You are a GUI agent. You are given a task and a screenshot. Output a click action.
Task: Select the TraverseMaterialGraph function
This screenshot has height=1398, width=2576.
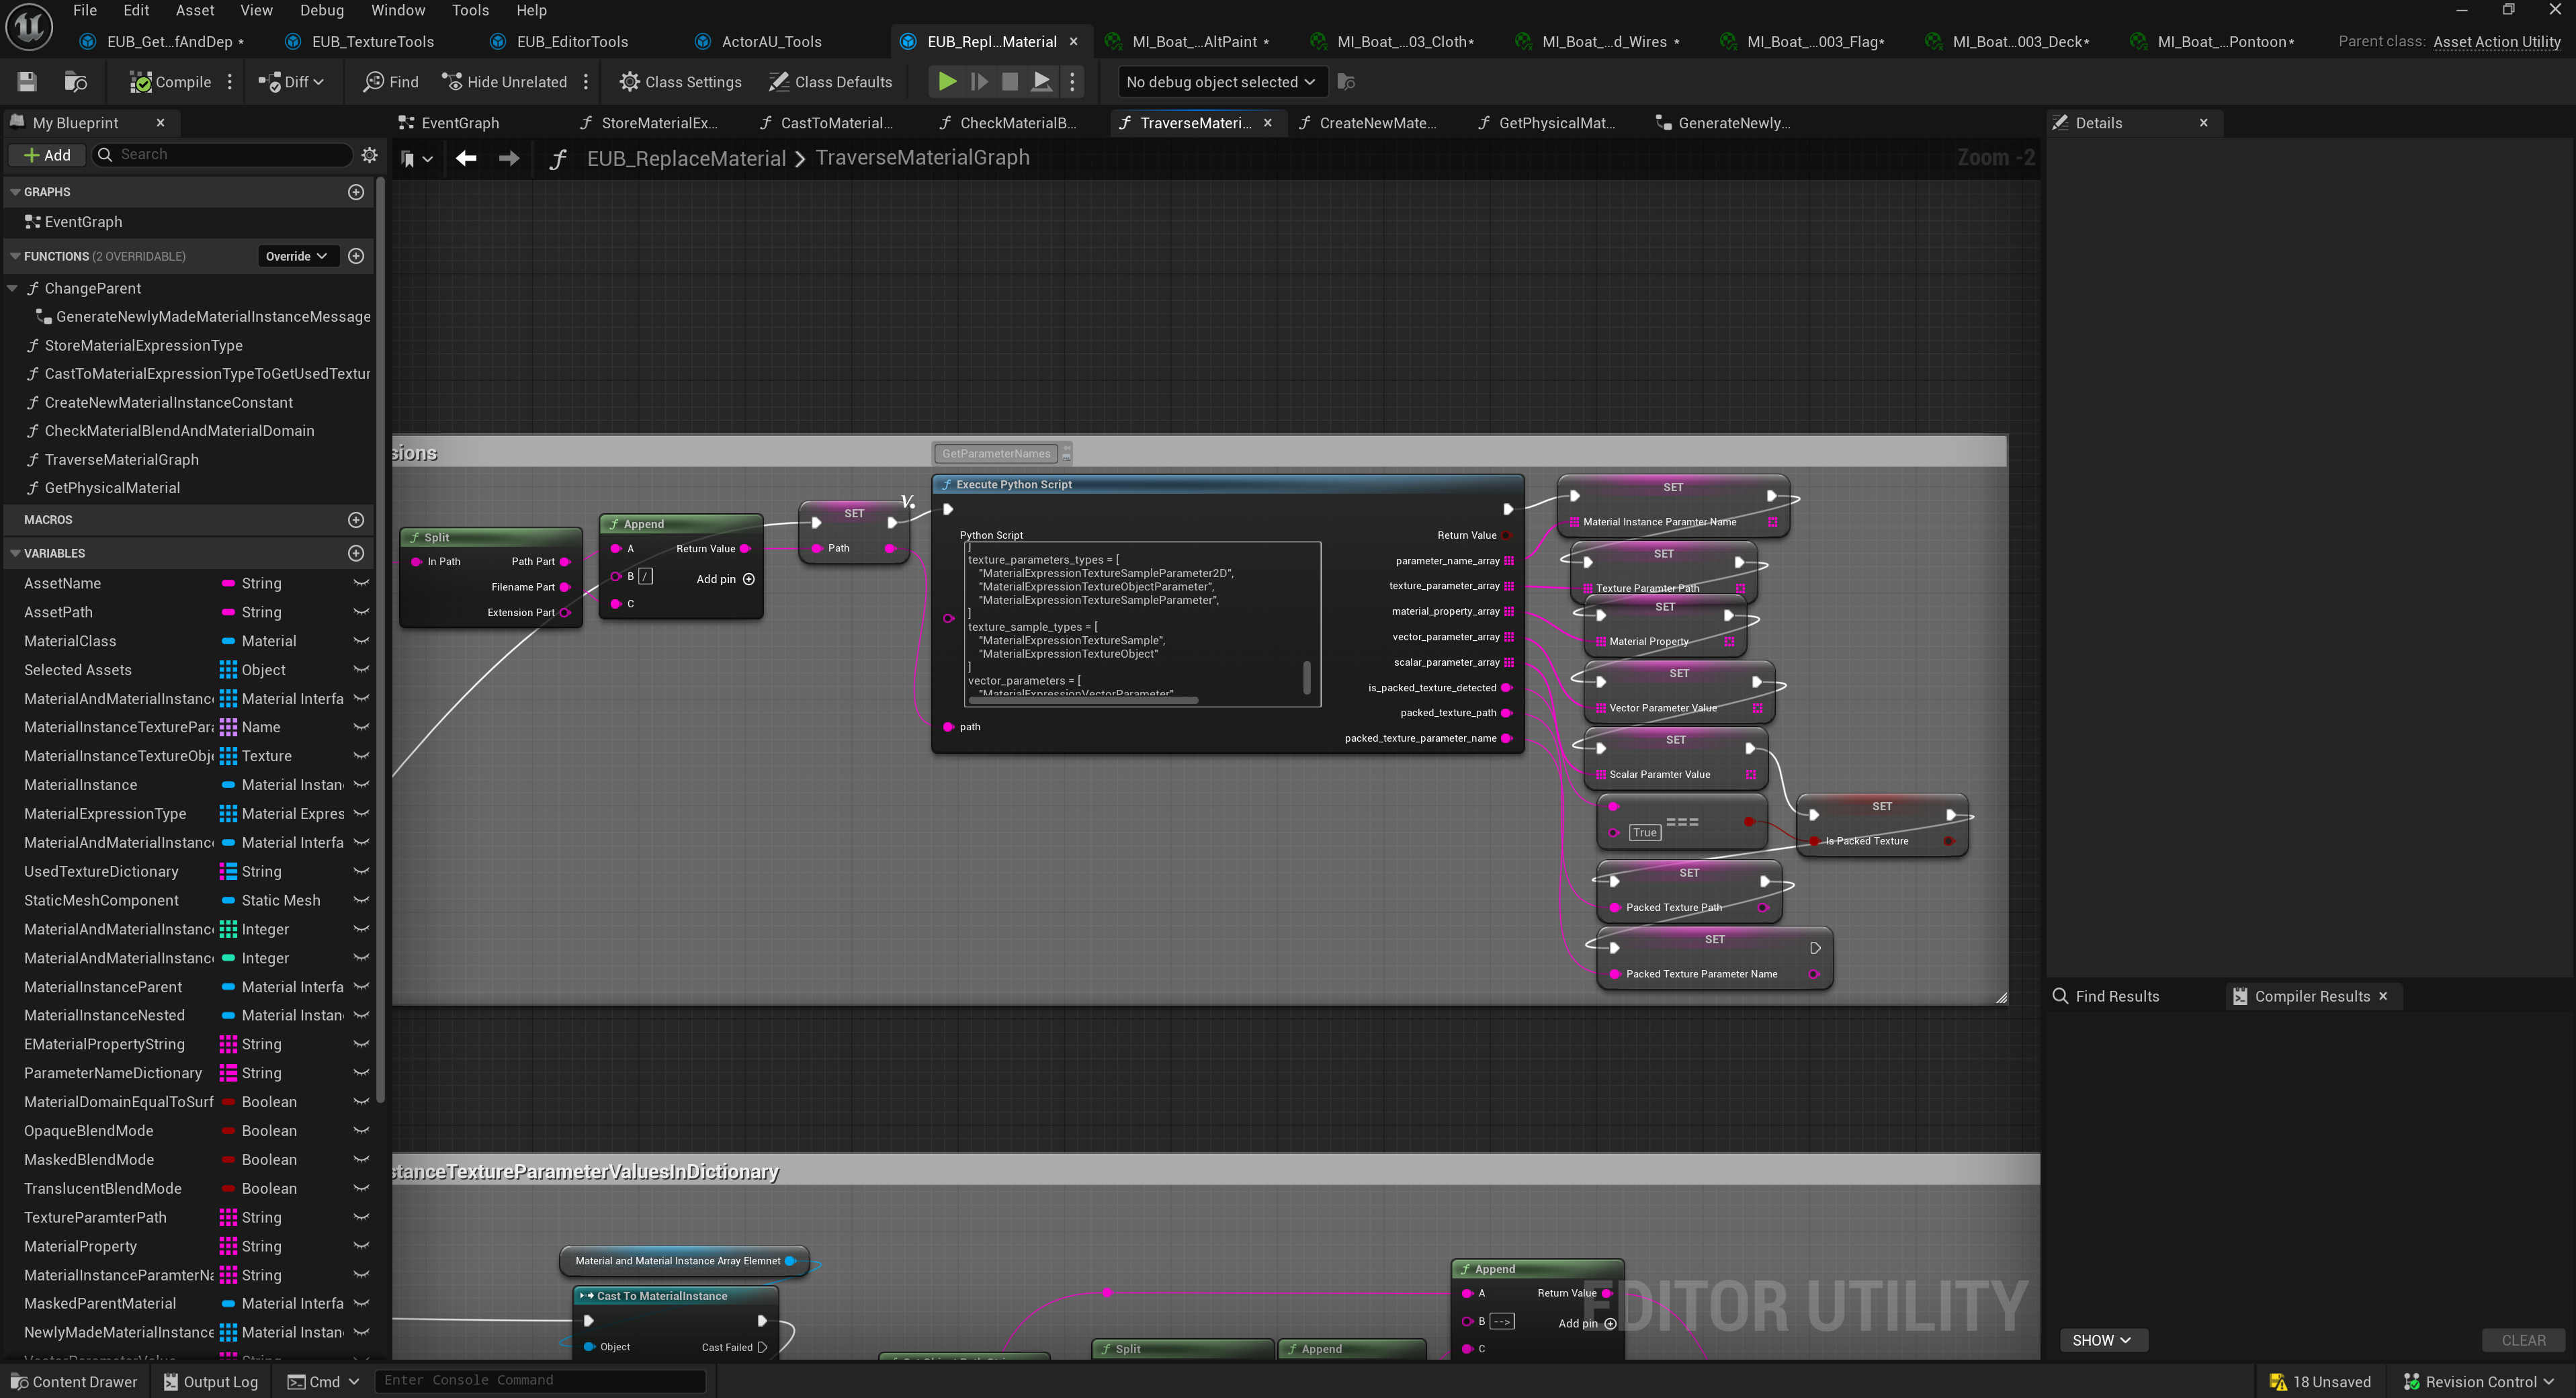(121, 460)
